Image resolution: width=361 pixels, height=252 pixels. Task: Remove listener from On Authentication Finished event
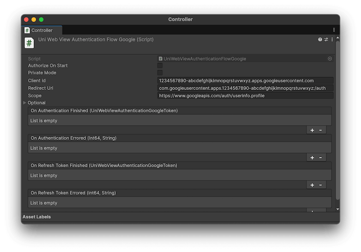pyautogui.click(x=320, y=130)
